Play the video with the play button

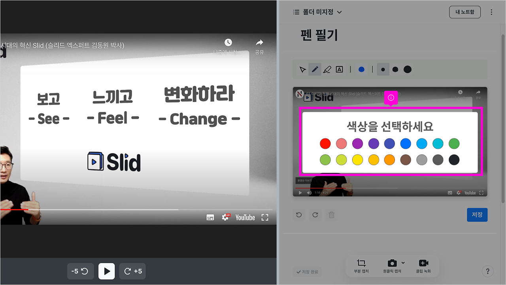click(106, 271)
